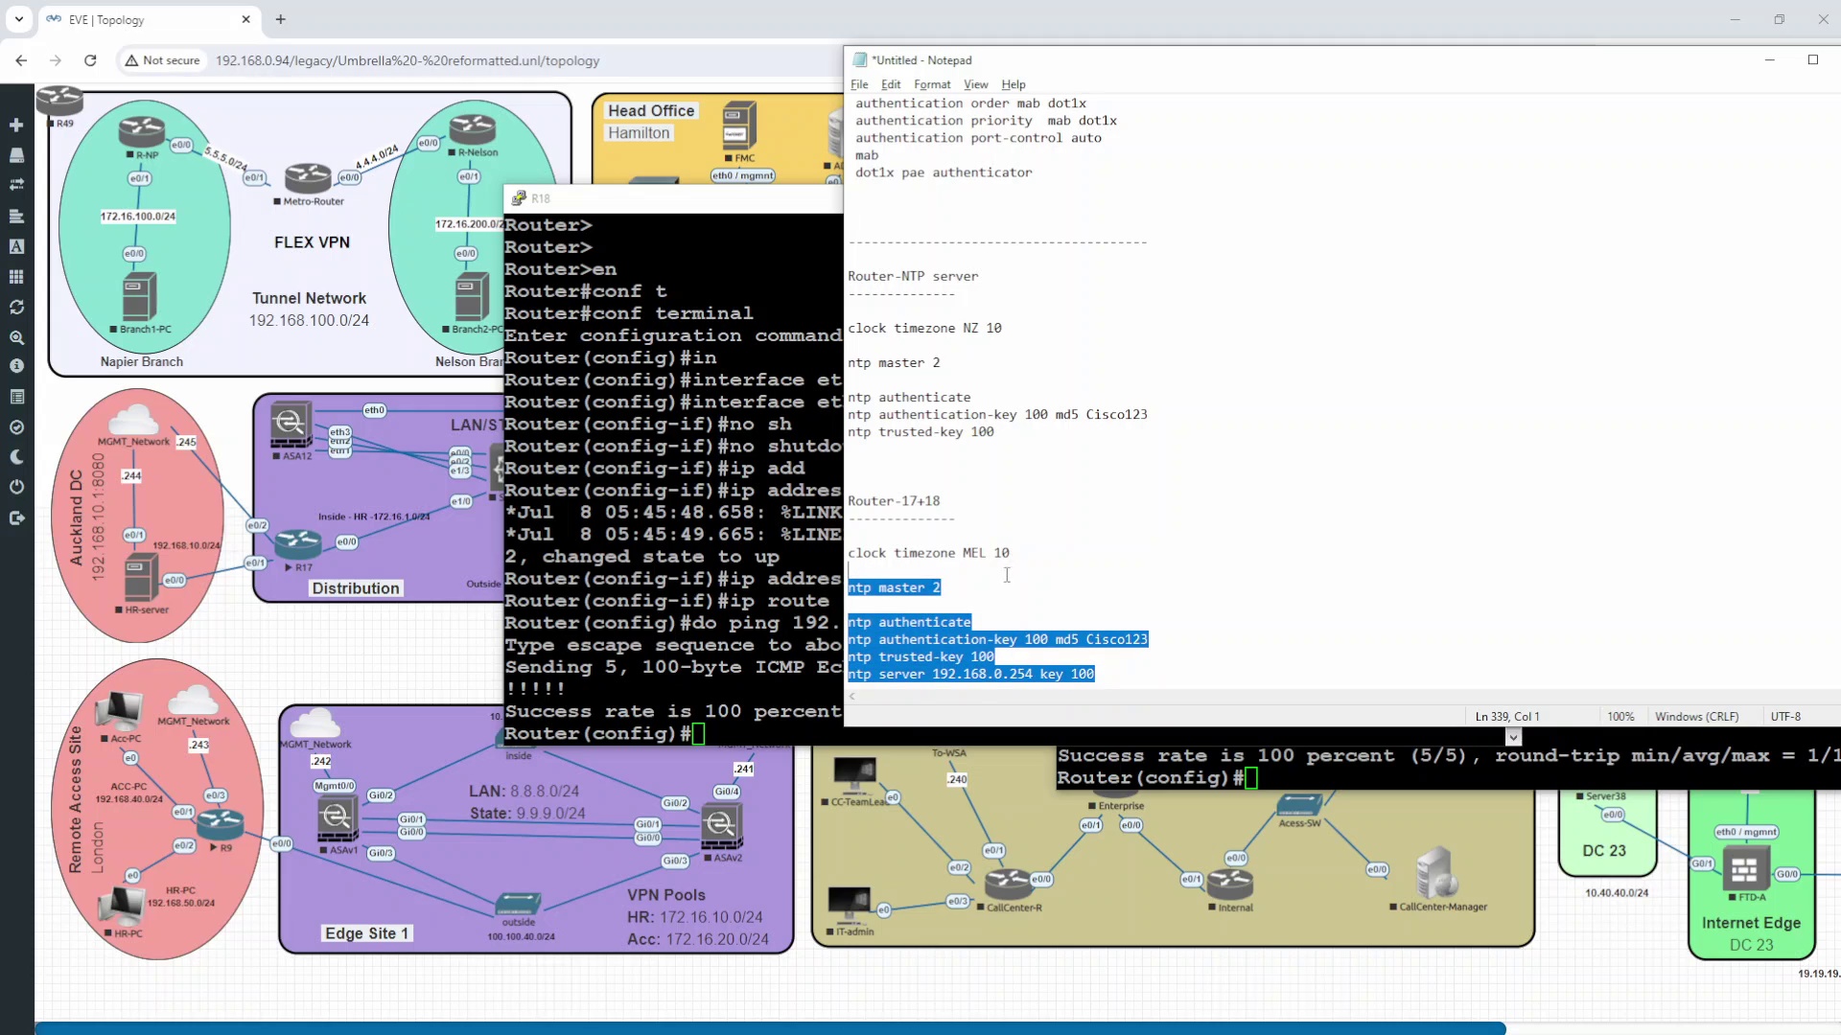Viewport: 1841px width, 1035px height.
Task: Click the Edit menu in Notepad
Action: coord(889,84)
